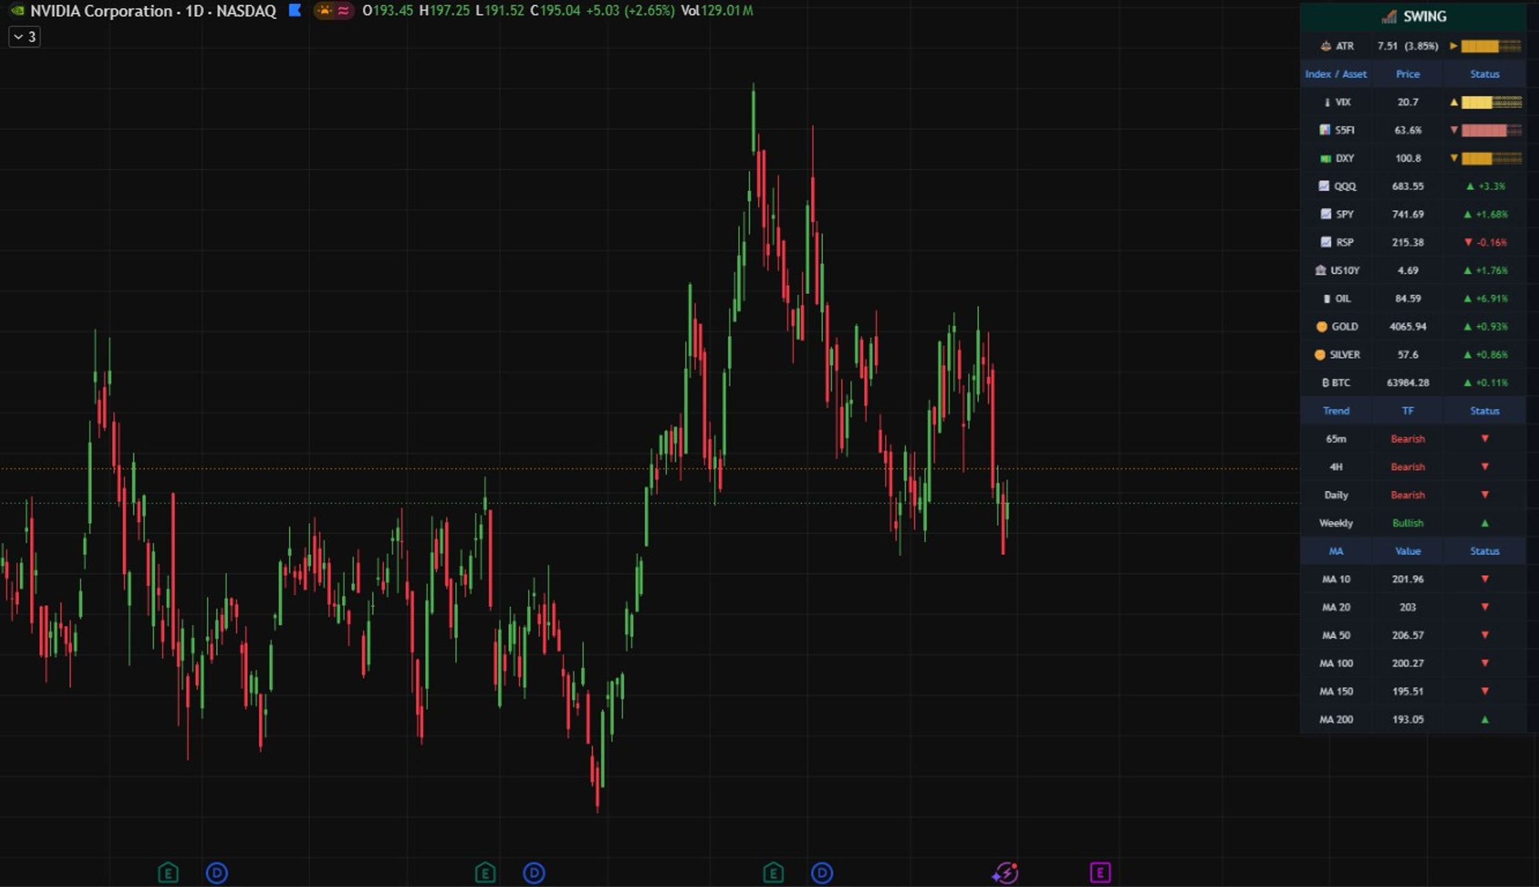Open the leftmost teal E earnings marker

(168, 873)
